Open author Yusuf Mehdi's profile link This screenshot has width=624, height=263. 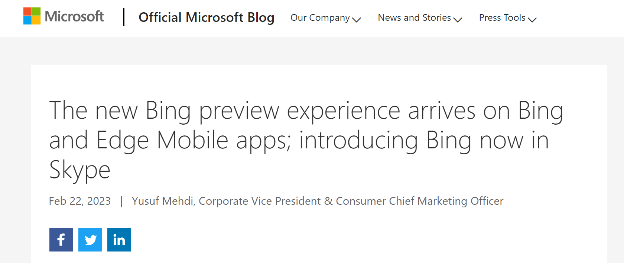click(x=163, y=201)
